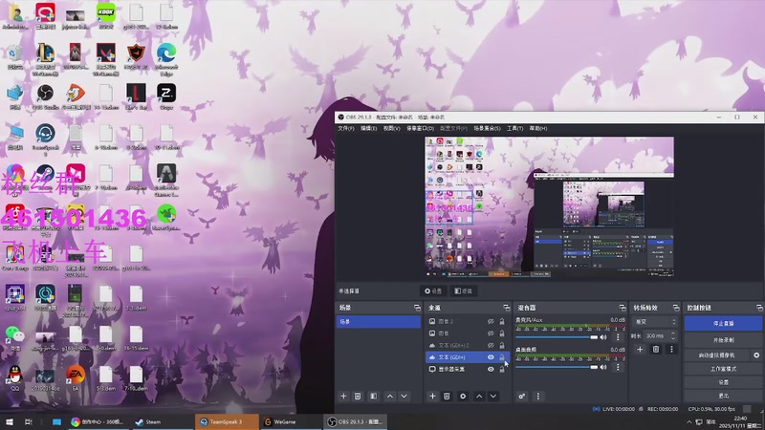Toggle lock on 图像 2 source
Image resolution: width=765 pixels, height=430 pixels.
pos(501,322)
